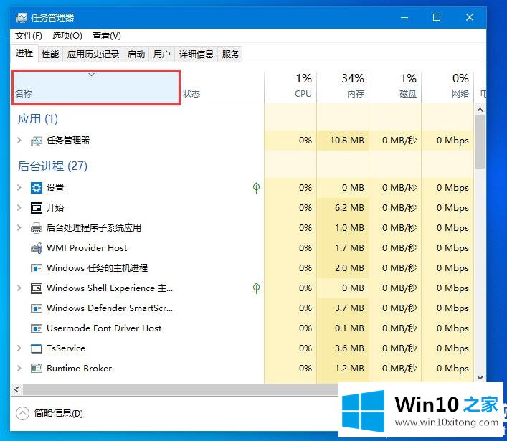Switch to the 服务 tab
The height and width of the screenshot is (441, 507).
coord(230,54)
